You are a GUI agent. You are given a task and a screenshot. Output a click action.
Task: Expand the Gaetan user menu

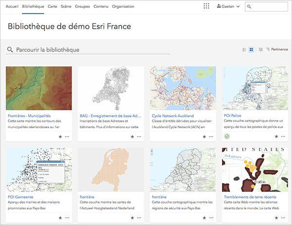(x=228, y=6)
